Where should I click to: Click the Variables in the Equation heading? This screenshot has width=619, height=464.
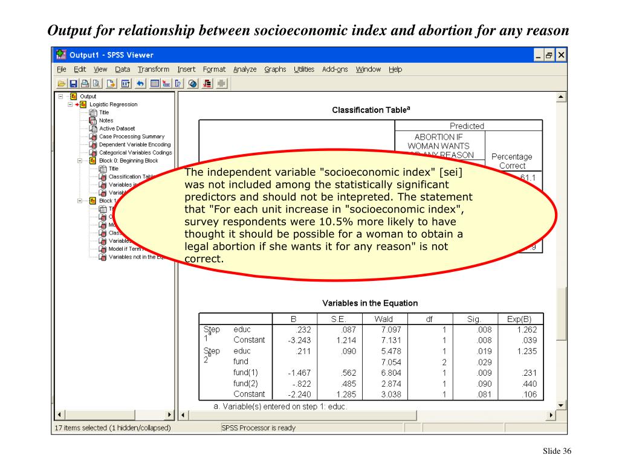[370, 303]
